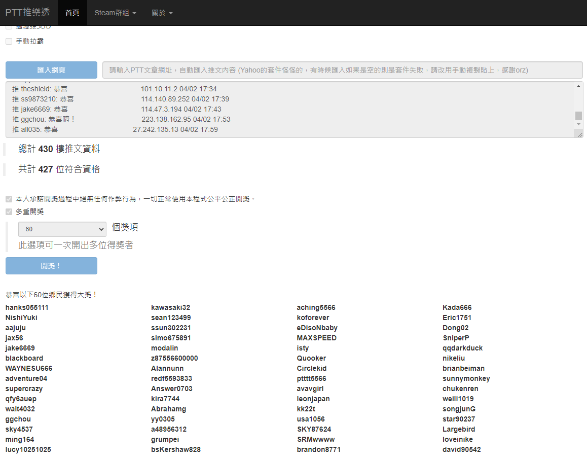Click the 開獎！ draw button
The height and width of the screenshot is (457, 587).
tap(51, 266)
